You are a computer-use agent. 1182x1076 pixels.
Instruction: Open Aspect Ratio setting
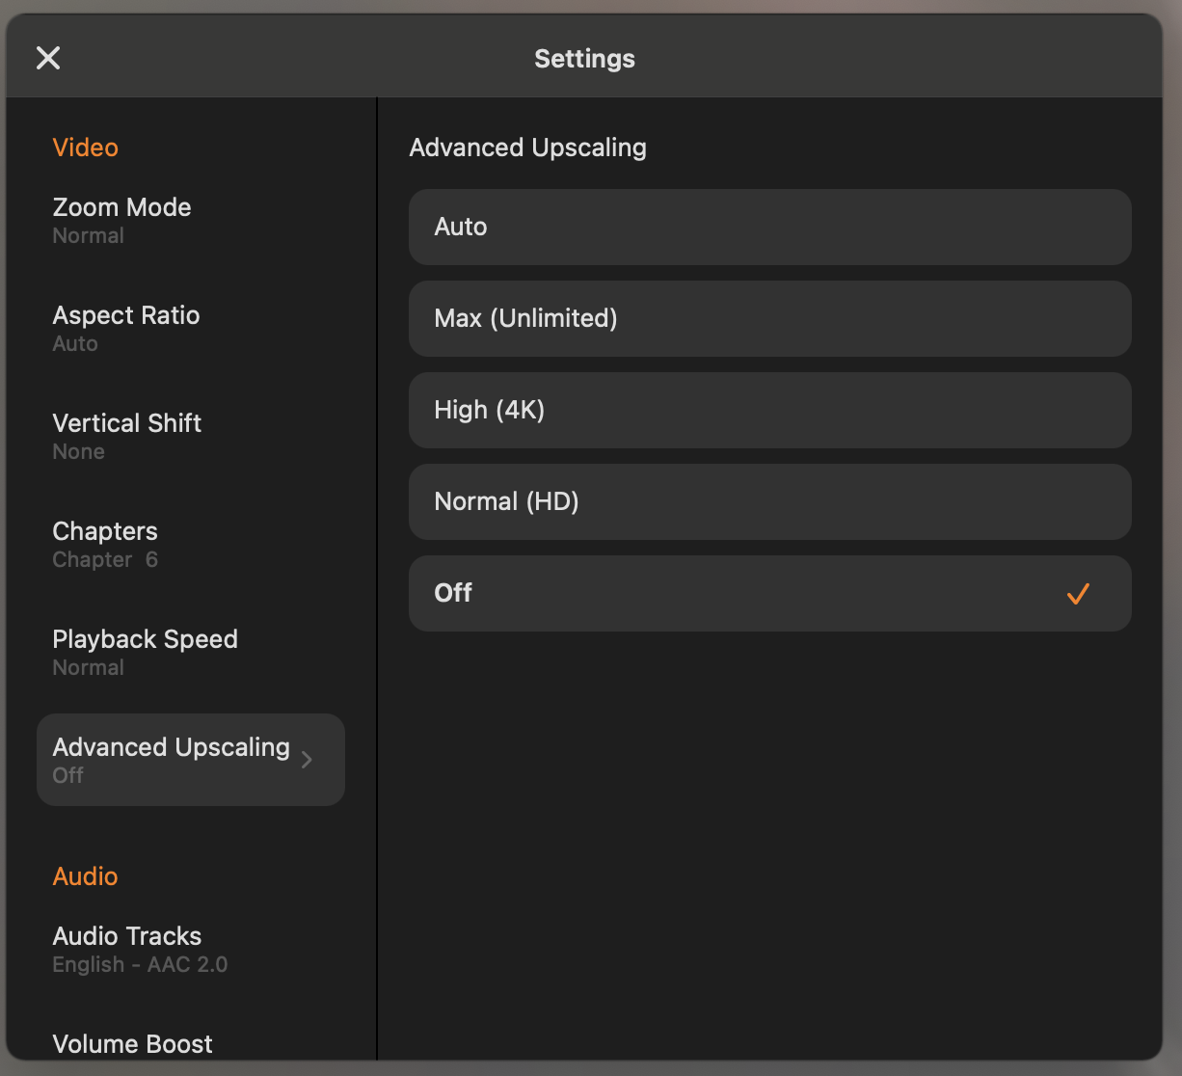(x=126, y=328)
